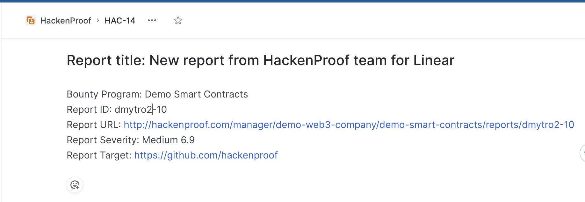Click the HackenProof team icon
The height and width of the screenshot is (202, 585).
tap(31, 21)
